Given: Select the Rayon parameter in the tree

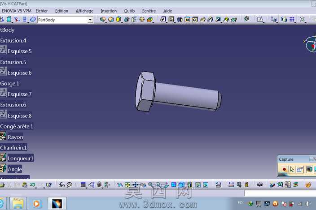Looking at the screenshot, I should point(15,137).
